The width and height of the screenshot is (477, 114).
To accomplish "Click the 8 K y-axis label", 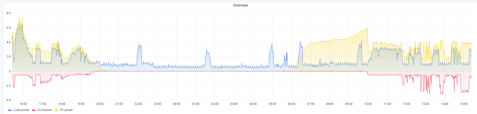I will point(9,13).
